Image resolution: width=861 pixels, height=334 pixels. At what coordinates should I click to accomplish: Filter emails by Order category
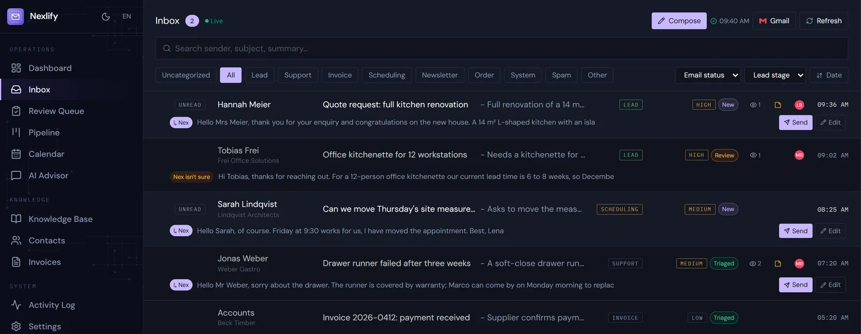(x=484, y=75)
